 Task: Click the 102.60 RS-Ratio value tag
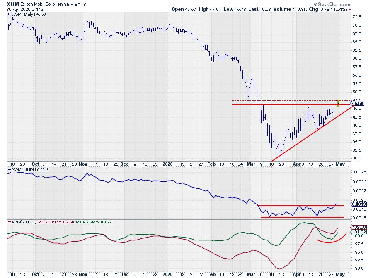point(359,228)
